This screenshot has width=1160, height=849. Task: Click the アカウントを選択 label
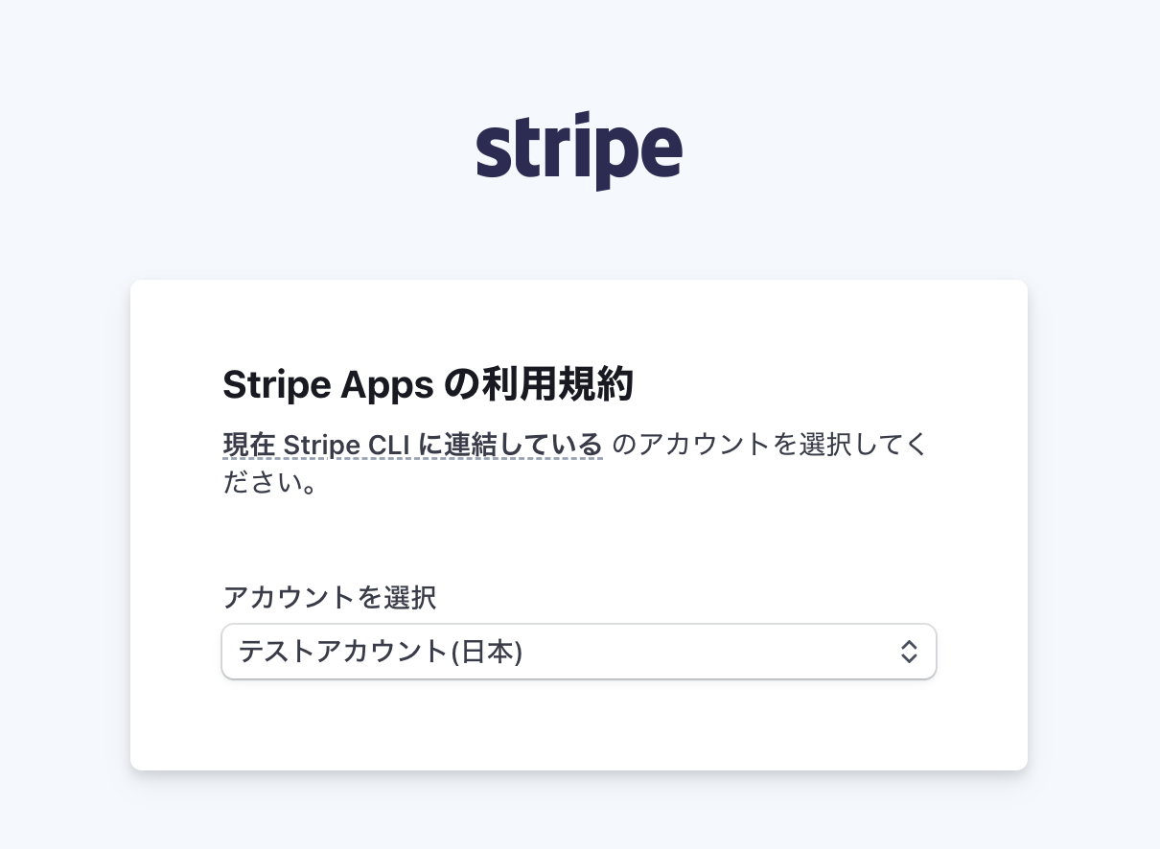pos(329,598)
